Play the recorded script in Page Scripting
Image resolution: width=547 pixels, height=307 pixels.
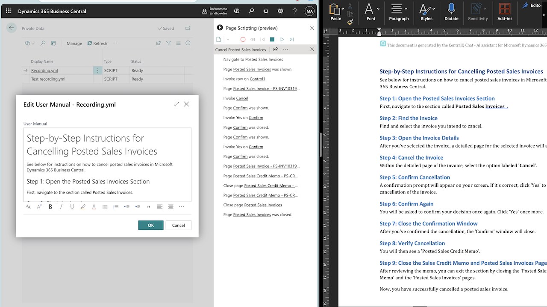(x=282, y=39)
